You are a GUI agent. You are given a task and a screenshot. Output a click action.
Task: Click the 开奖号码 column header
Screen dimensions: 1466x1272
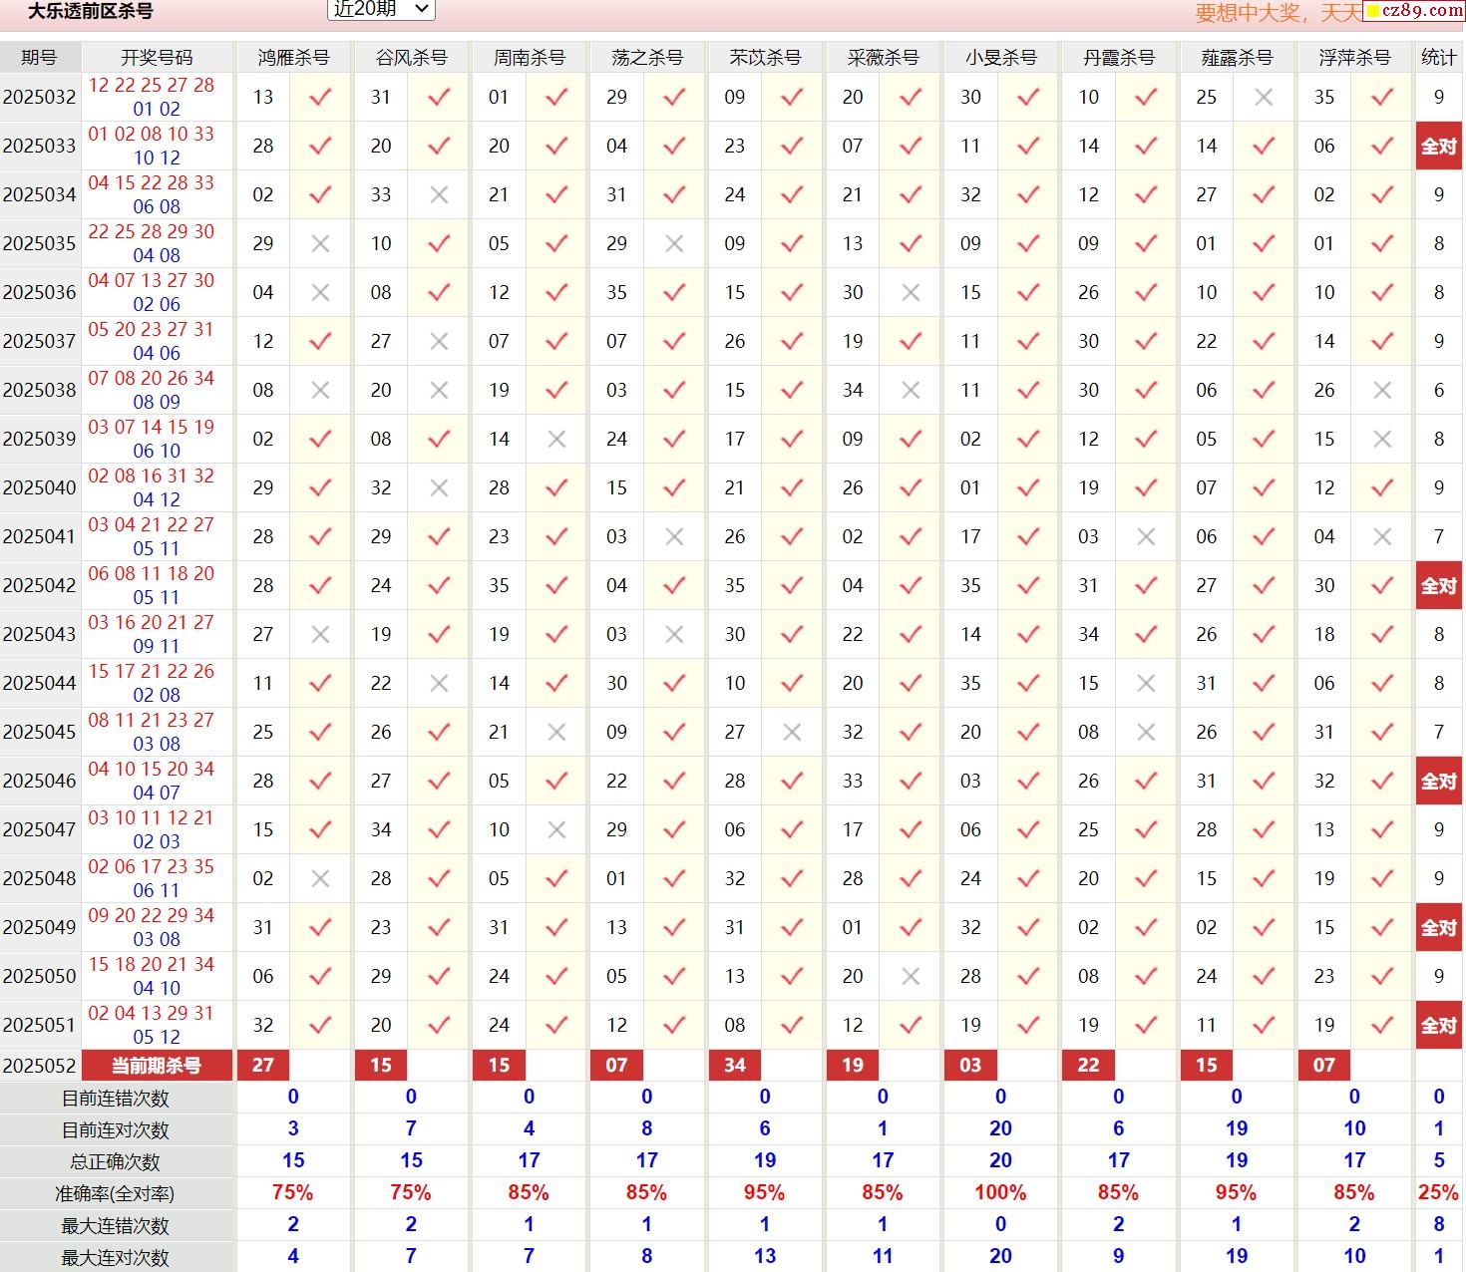coord(157,57)
